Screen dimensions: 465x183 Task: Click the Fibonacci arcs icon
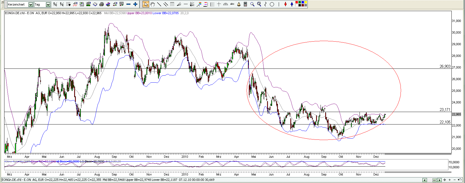point(226,4)
